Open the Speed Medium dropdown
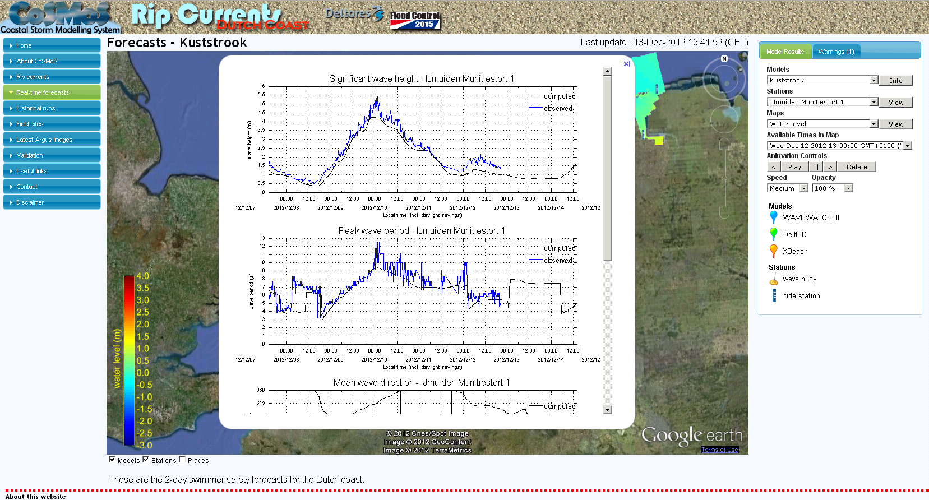The image size is (929, 500). (x=787, y=188)
